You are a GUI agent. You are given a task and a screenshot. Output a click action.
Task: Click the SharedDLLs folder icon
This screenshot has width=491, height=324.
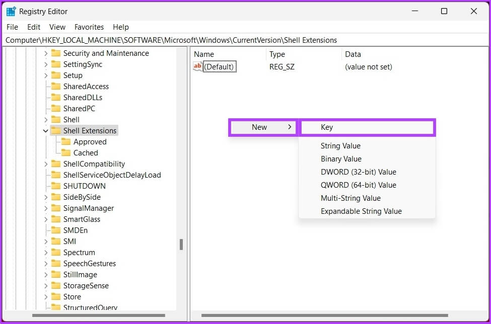click(56, 98)
